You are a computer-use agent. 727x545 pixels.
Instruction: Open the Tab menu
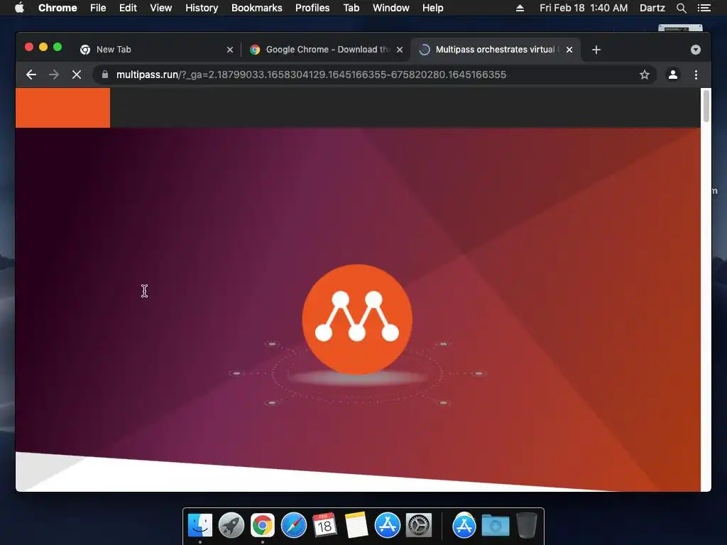pyautogui.click(x=351, y=8)
